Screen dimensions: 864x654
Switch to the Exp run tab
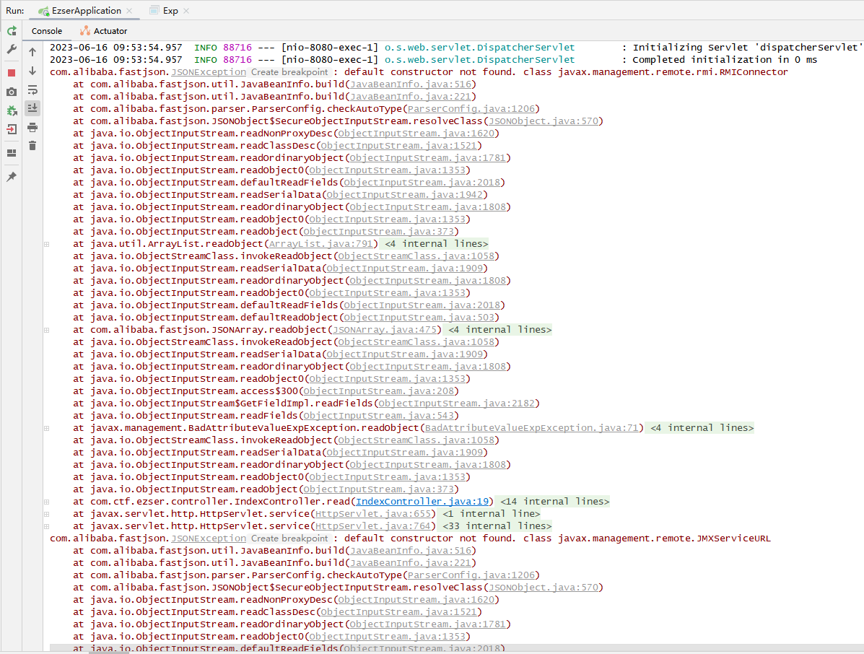[170, 11]
